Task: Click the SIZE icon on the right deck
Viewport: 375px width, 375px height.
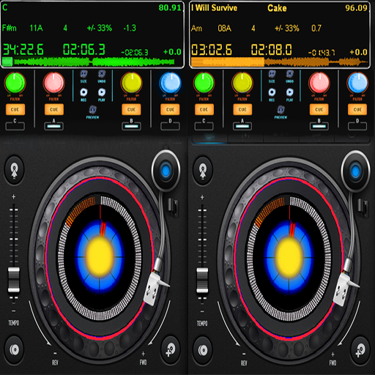Action: click(x=272, y=74)
